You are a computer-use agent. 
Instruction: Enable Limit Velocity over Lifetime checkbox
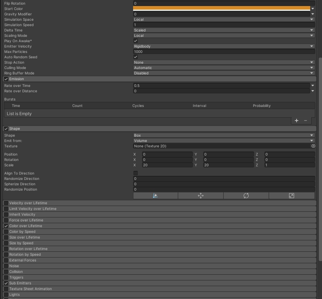tap(6, 209)
